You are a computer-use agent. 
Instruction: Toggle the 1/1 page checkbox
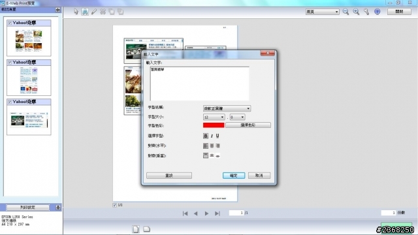tap(115, 205)
